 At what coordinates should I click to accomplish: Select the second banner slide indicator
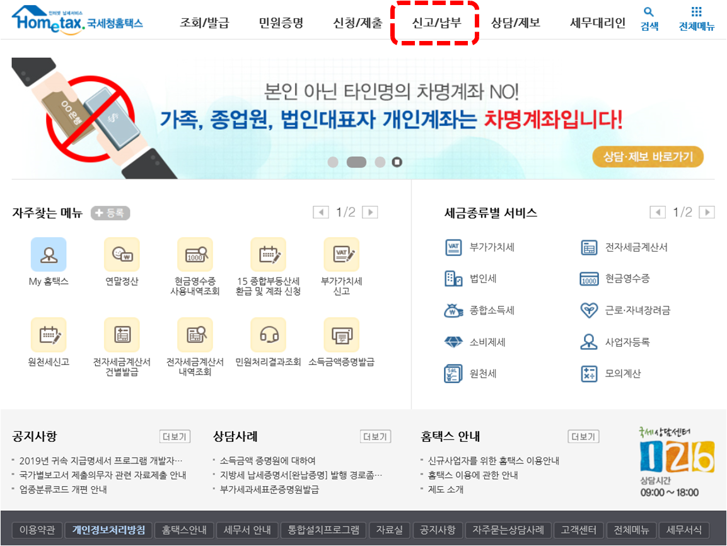click(x=356, y=162)
